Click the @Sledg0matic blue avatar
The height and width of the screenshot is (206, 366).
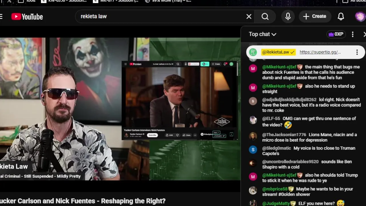[x=253, y=149]
